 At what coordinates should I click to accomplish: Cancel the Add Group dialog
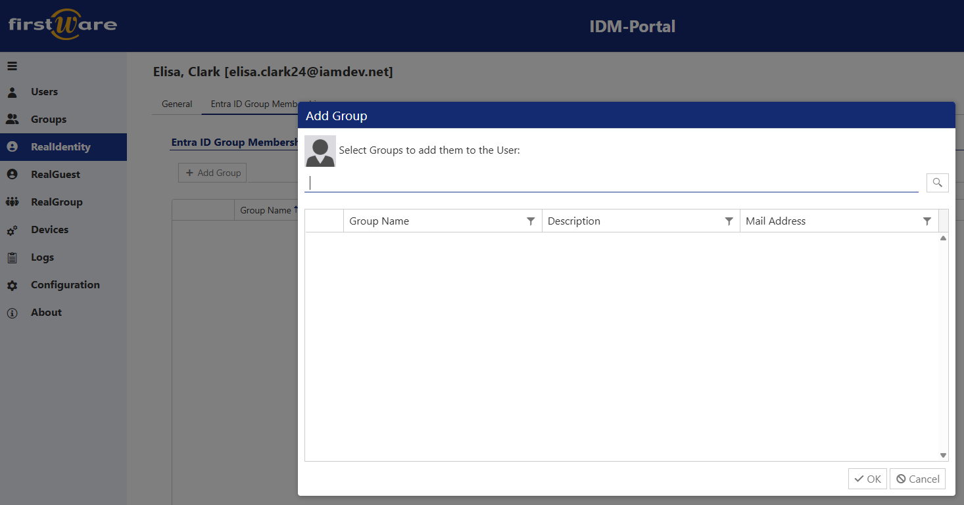point(917,479)
